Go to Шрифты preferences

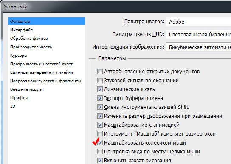click(19, 98)
